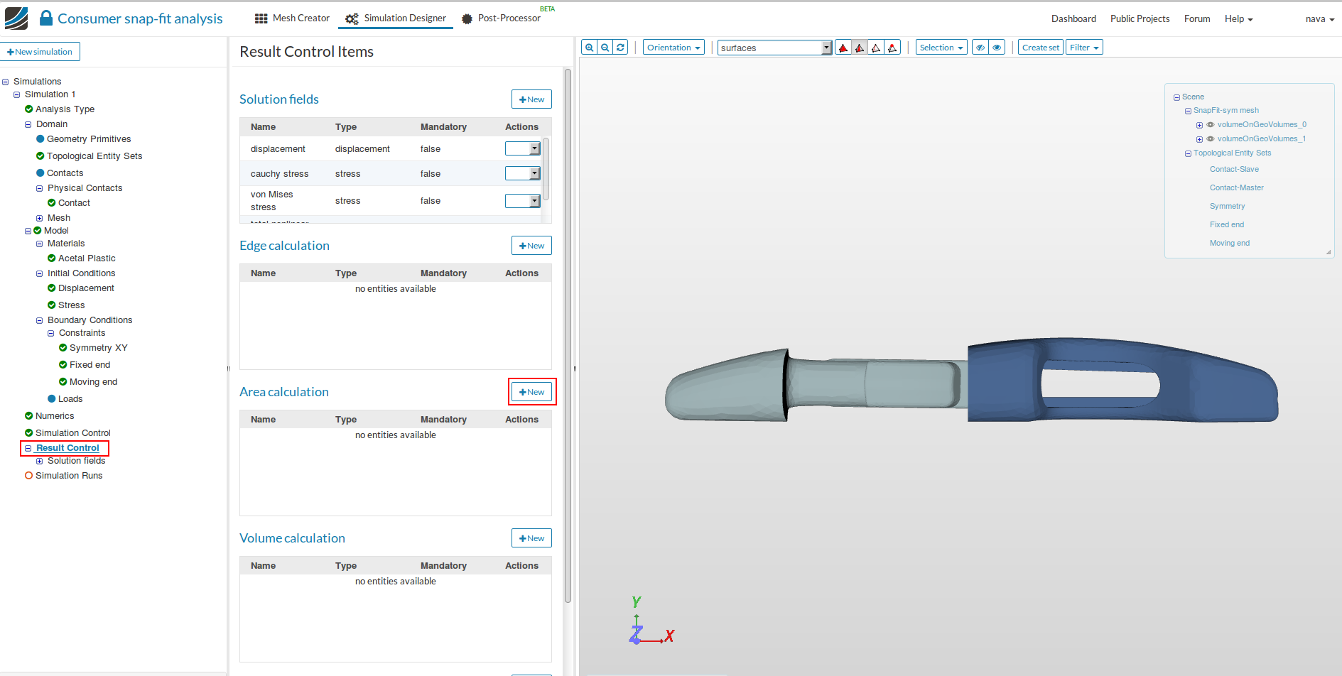The height and width of the screenshot is (676, 1342).
Task: Click the Result Control Items panel scrollbar
Action: [568, 335]
